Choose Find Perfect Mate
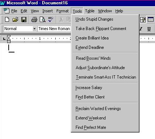This screenshot has height=139, width=155. pos(105,127)
